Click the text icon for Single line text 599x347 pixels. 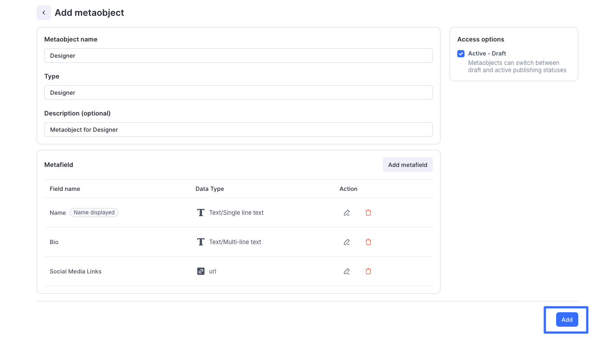(201, 213)
